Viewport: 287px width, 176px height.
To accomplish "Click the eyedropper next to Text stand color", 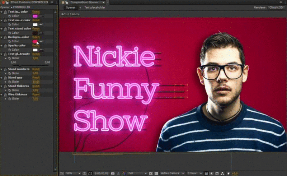I will pos(42,33).
